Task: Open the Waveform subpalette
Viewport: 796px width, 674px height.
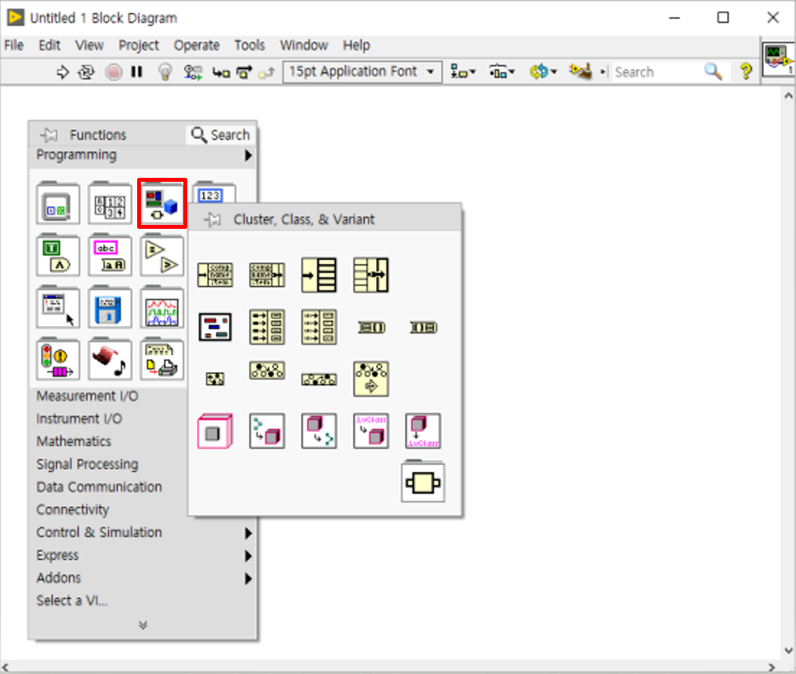Action: 162,307
